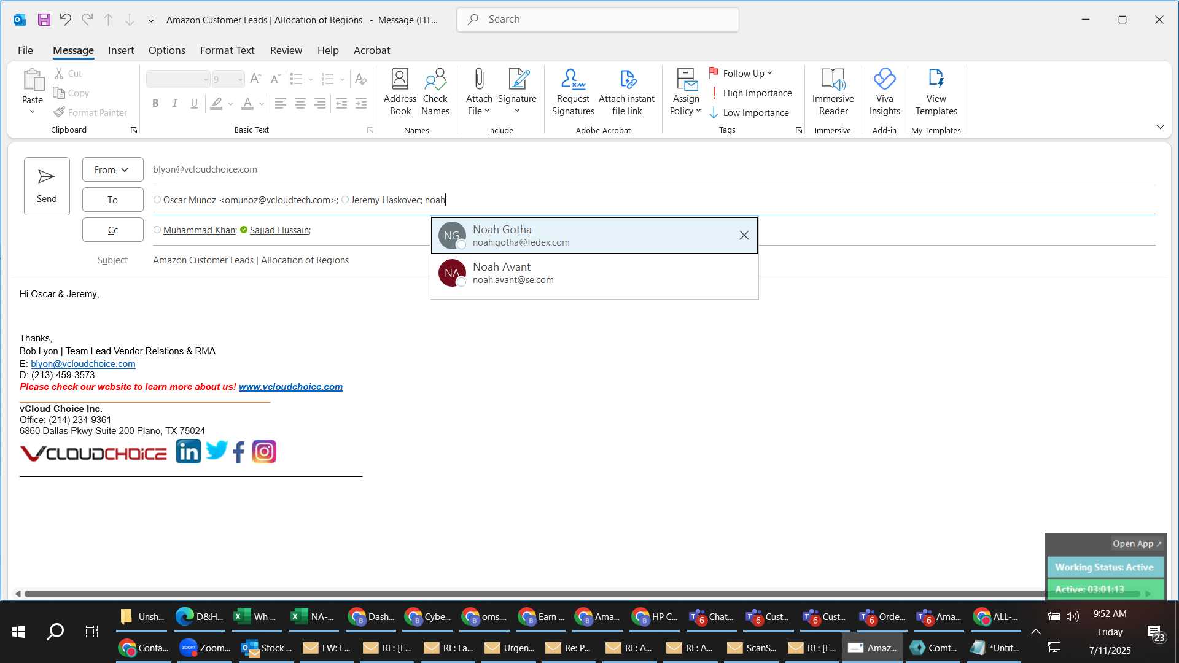This screenshot has height=663, width=1179.
Task: Mark message as High Importance
Action: [750, 93]
